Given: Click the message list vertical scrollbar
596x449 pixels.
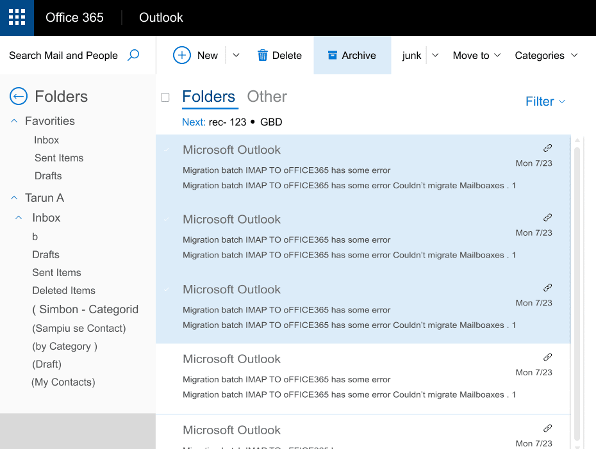Looking at the screenshot, I should [x=577, y=288].
